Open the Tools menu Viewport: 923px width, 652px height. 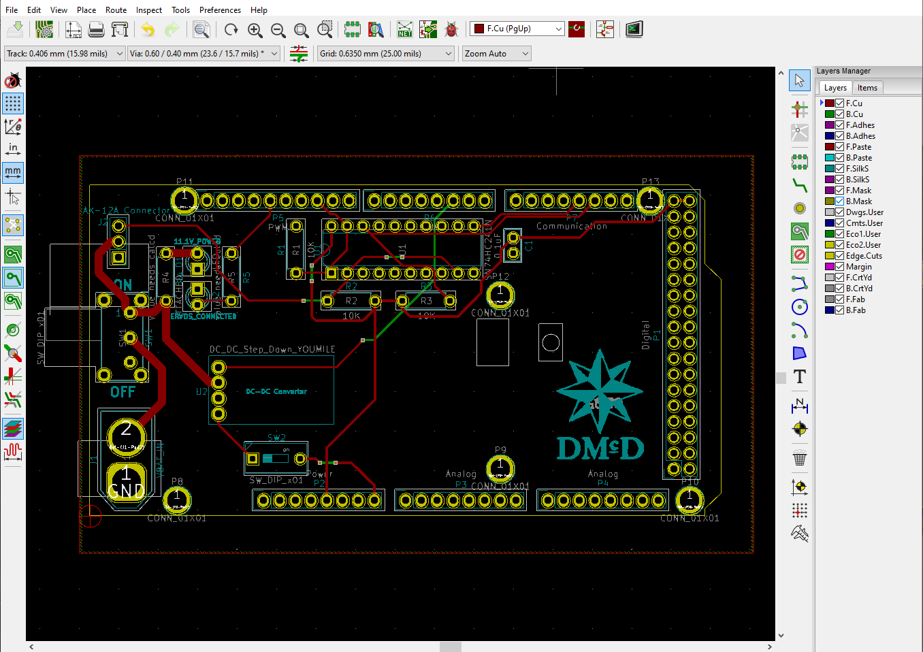point(180,10)
